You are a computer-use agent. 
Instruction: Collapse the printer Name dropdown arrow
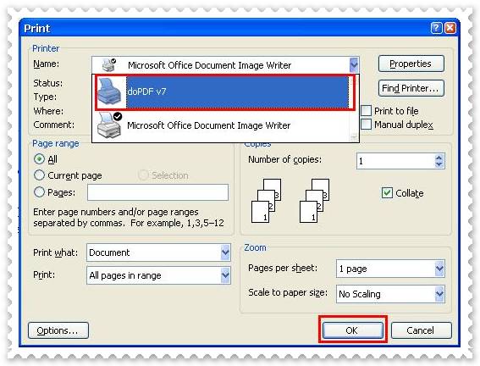(354, 64)
